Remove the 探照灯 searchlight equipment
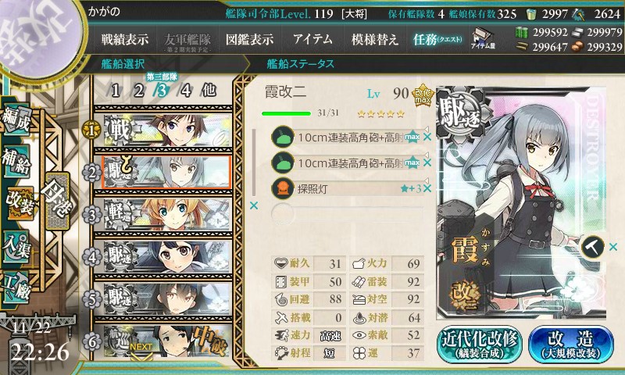 (x=427, y=188)
